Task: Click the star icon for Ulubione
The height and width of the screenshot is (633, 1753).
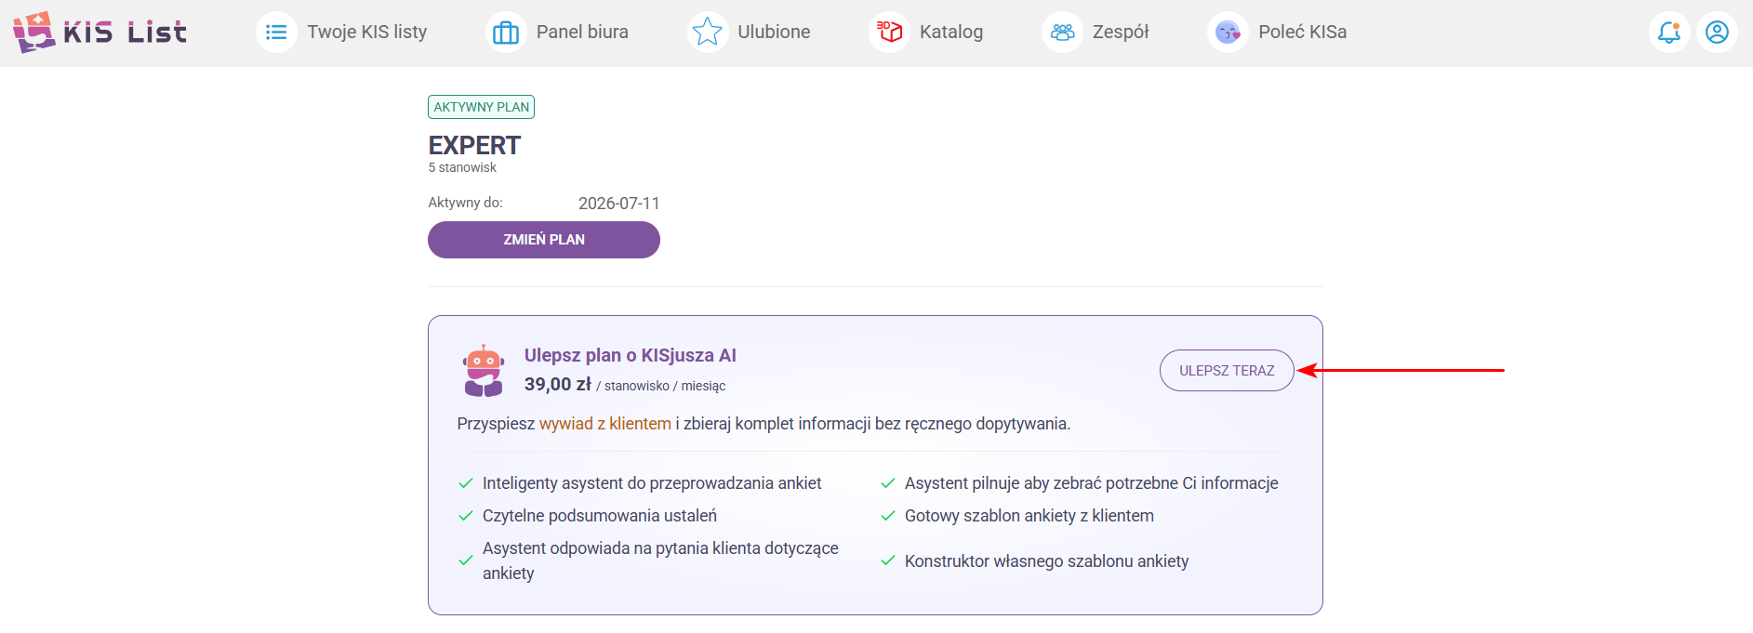Action: 708,33
